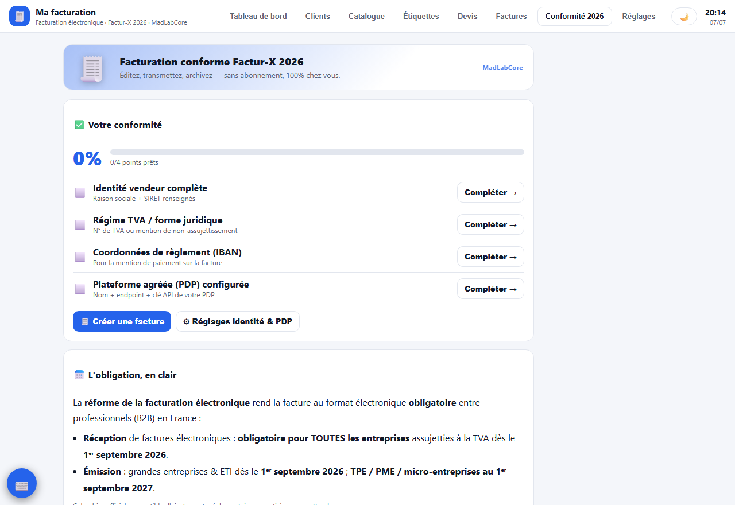
Task: Click the Coordonnées de règlement (IBAN) label
Action: pos(167,252)
